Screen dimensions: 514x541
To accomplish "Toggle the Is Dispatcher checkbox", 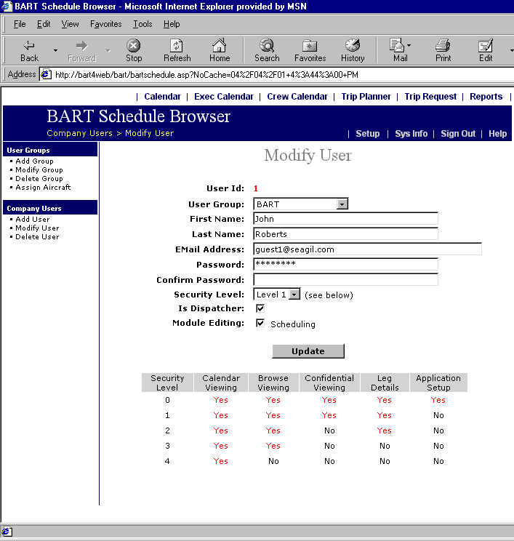I will [260, 308].
